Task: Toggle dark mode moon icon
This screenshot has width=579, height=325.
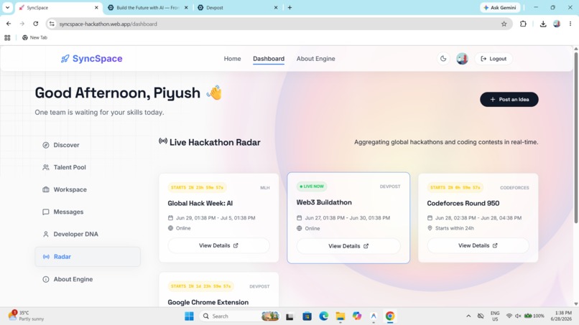Action: tap(443, 59)
